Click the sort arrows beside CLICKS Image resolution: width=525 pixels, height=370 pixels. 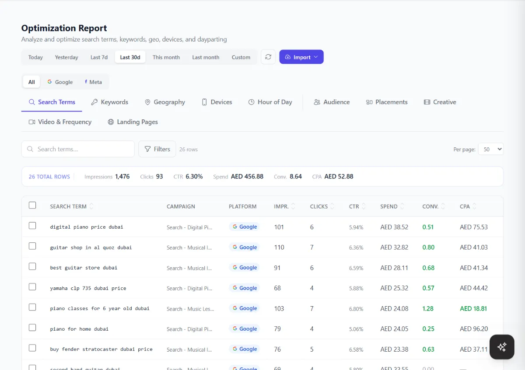click(332, 206)
